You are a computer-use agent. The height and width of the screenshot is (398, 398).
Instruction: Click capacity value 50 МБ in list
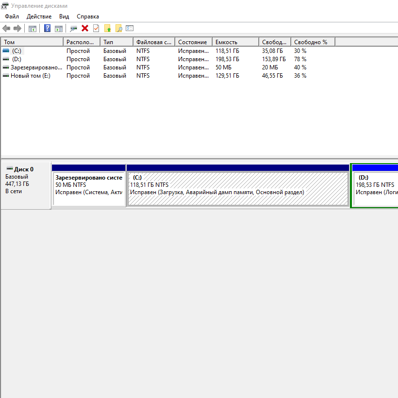(223, 67)
